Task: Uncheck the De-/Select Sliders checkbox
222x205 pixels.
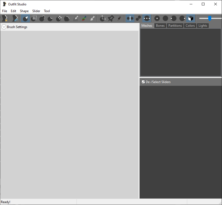Action: coord(143,82)
